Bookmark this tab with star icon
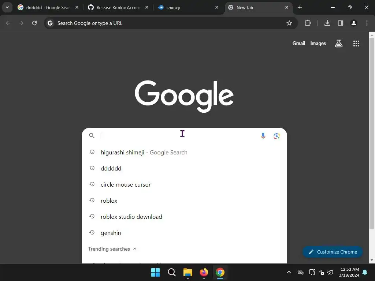The image size is (375, 281). click(289, 23)
